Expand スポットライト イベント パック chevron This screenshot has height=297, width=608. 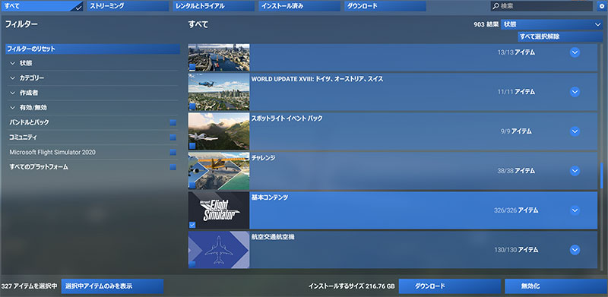coord(575,131)
